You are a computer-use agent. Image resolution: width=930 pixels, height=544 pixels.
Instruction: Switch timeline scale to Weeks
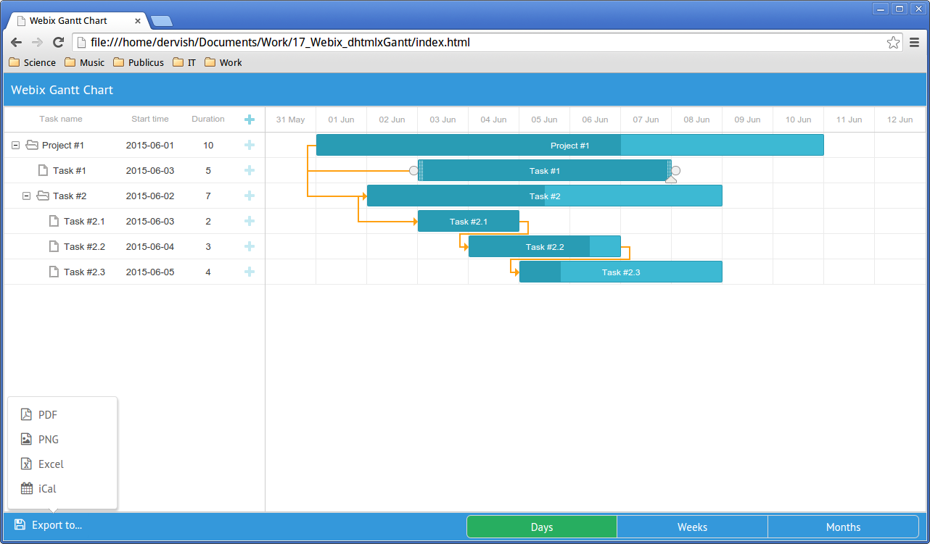pos(693,527)
